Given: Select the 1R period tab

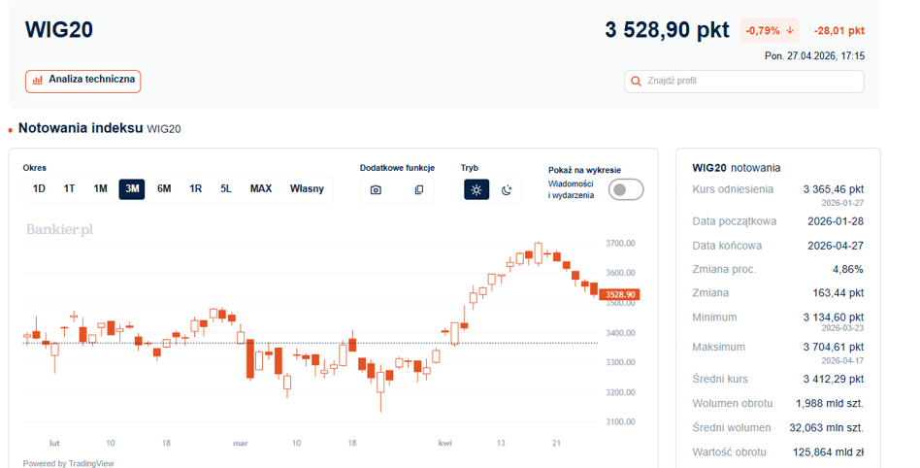Looking at the screenshot, I should click(195, 189).
